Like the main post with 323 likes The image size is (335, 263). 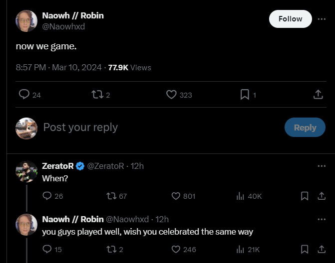171,94
